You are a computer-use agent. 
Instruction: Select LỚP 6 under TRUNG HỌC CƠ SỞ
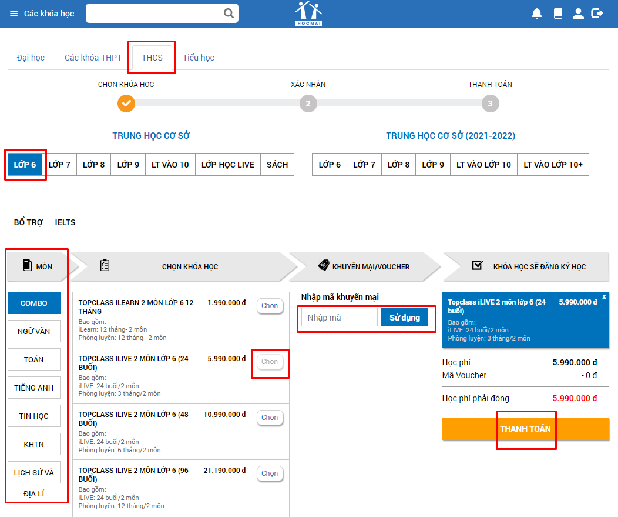point(25,165)
